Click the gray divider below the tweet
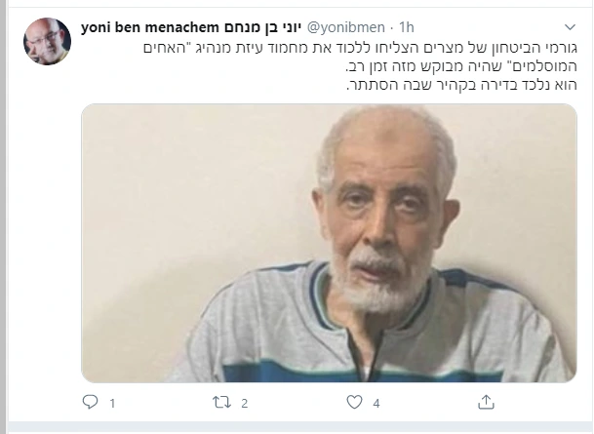594x434 pixels. [x=301, y=427]
